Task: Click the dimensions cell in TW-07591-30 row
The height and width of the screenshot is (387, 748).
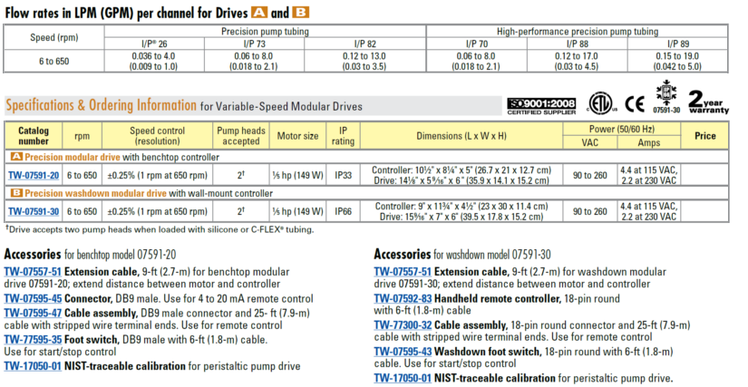Action: 461,211
